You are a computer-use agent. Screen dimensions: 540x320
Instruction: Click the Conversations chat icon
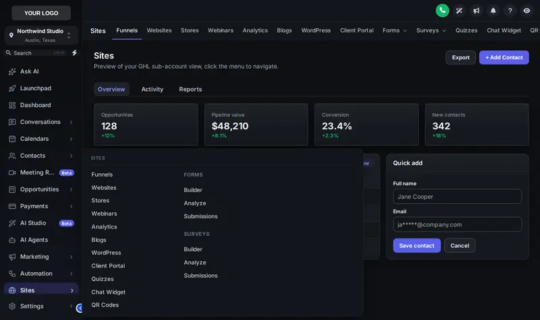pyautogui.click(x=12, y=122)
